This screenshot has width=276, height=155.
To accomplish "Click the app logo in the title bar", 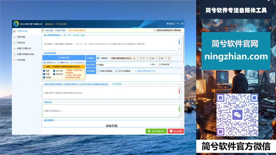I will (16, 24).
